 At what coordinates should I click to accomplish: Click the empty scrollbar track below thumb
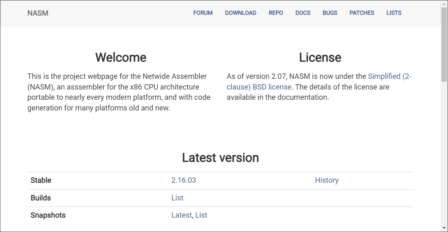444,156
